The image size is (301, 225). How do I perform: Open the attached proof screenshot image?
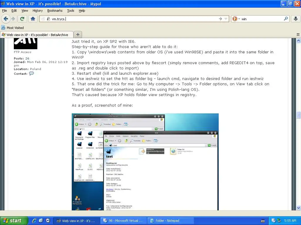(145, 162)
